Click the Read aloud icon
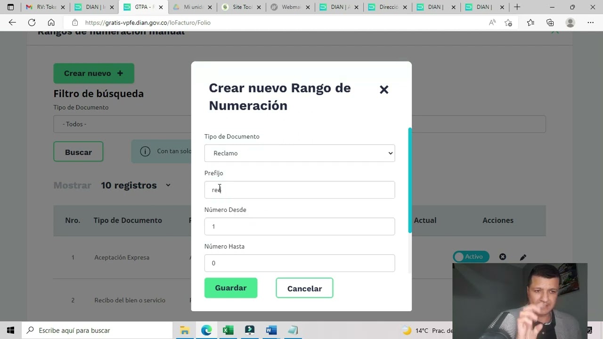This screenshot has height=339, width=603. [492, 23]
